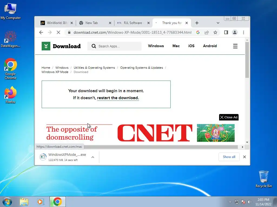
Task: Open Google Chrome desktop shortcut
Action: coord(11,69)
